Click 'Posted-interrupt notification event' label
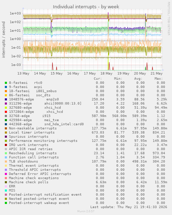This screenshot has height=215, width=172. pyautogui.click(x=45, y=195)
